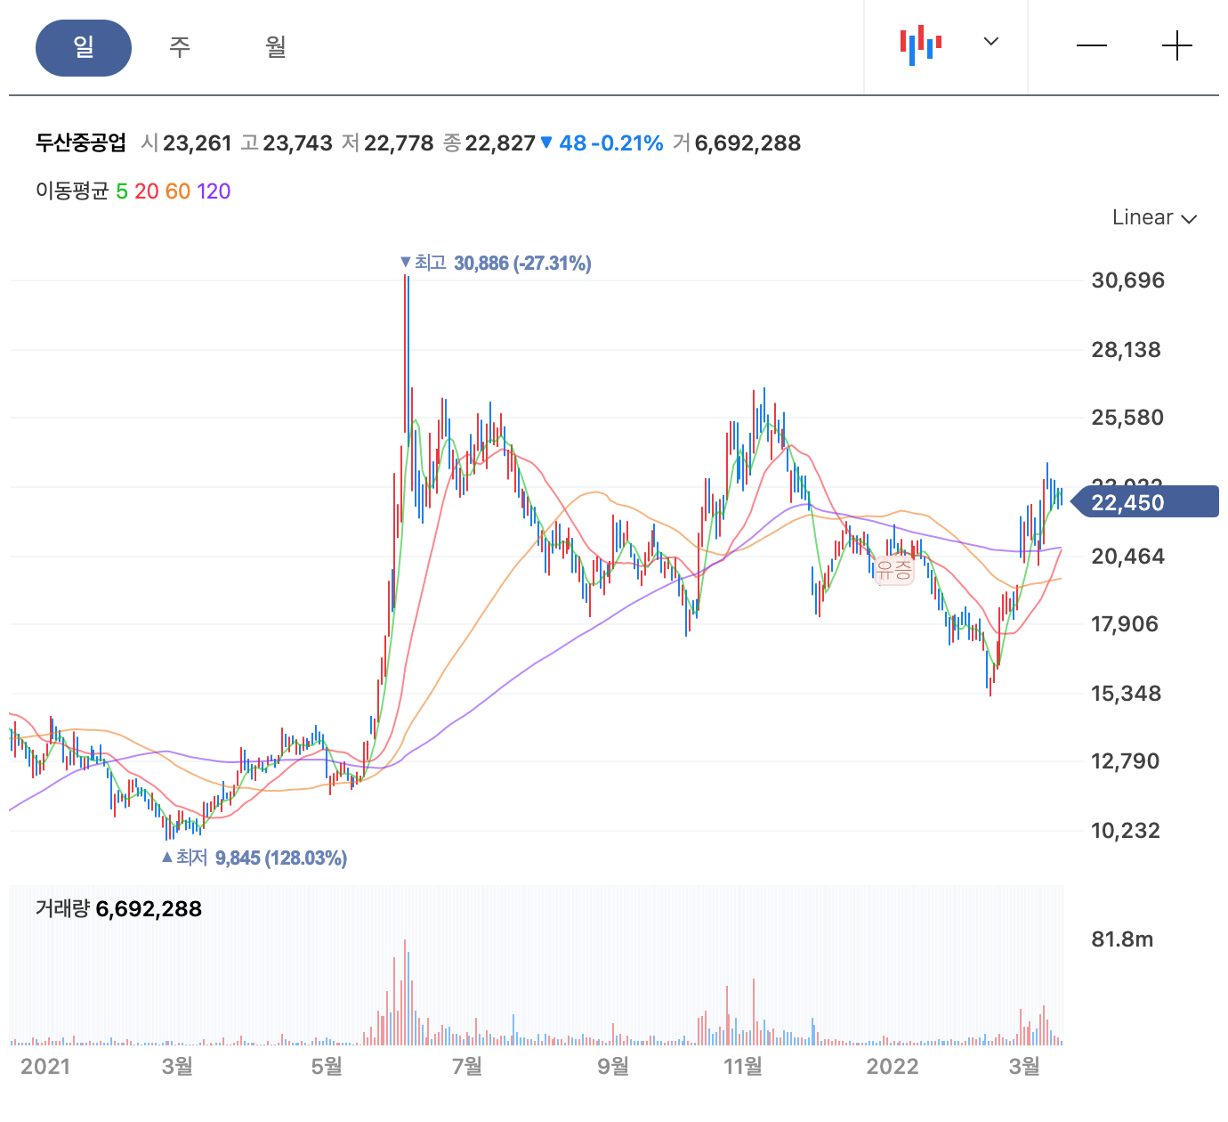
Task: Click the 28,138 y-axis price label
Action: (x=1126, y=350)
